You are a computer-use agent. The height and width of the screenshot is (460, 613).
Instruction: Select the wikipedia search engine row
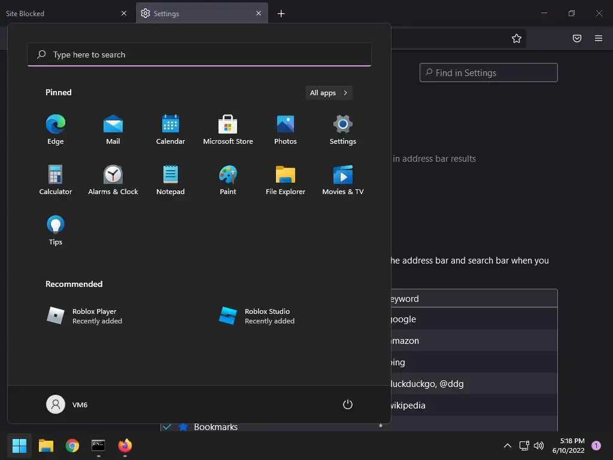click(474, 405)
